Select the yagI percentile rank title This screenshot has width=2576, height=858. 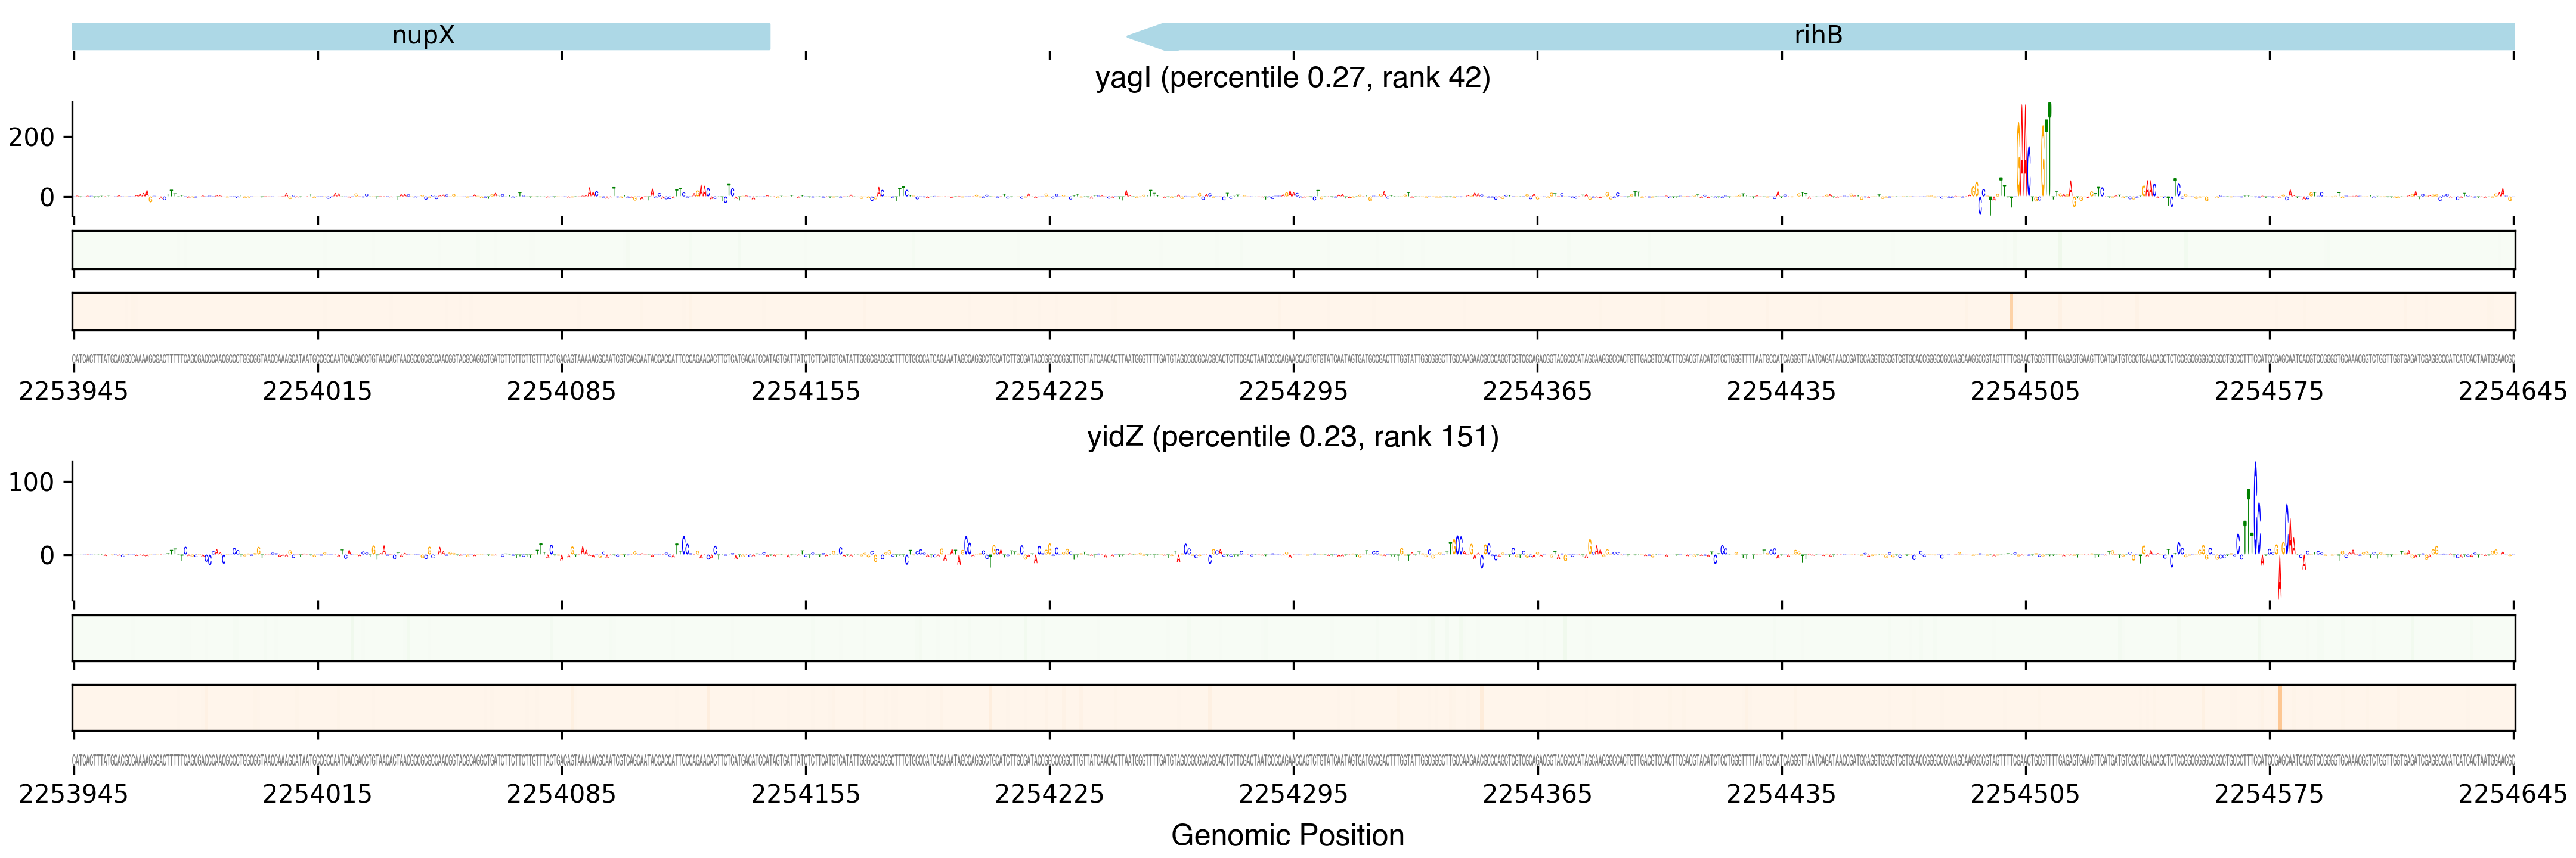(x=1292, y=78)
